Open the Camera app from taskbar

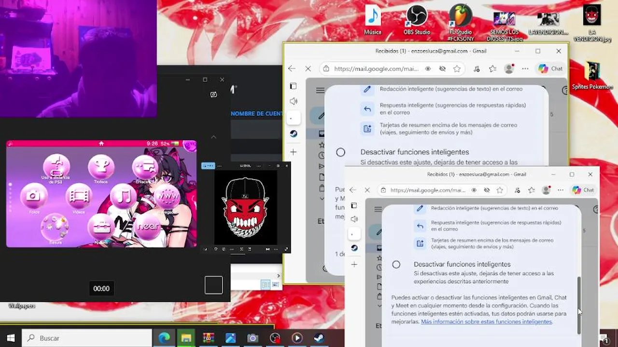pyautogui.click(x=253, y=338)
